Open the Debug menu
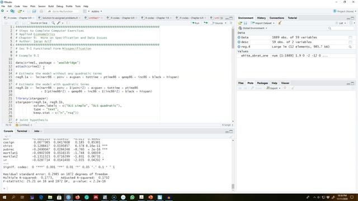The width and height of the screenshot is (358, 201). [x=60, y=6]
